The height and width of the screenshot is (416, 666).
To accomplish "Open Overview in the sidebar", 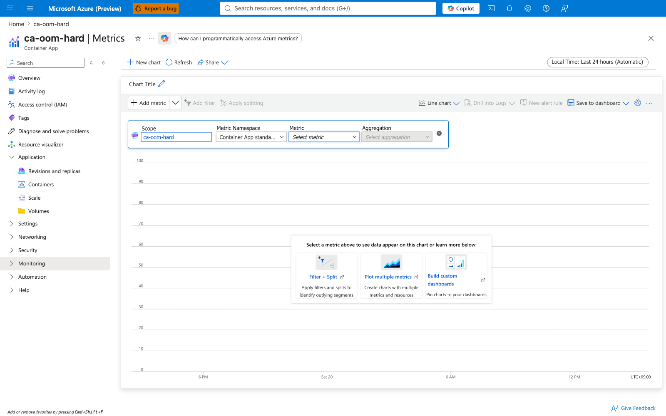I will point(29,78).
